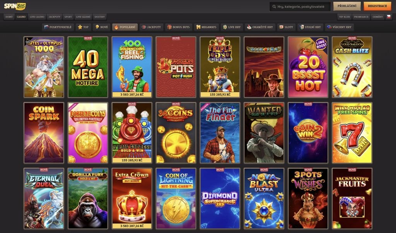Open 40 Mega Hotfire game

tap(88, 67)
